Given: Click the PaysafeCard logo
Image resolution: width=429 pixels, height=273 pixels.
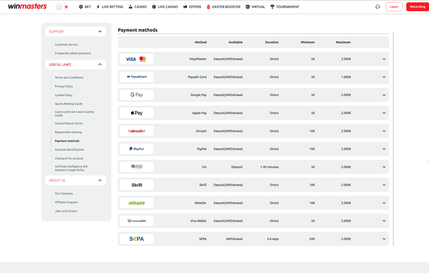Looking at the screenshot, I should point(137,77).
